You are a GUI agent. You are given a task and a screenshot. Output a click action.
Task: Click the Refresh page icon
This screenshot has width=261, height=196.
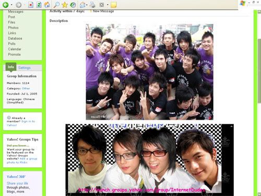39,5
